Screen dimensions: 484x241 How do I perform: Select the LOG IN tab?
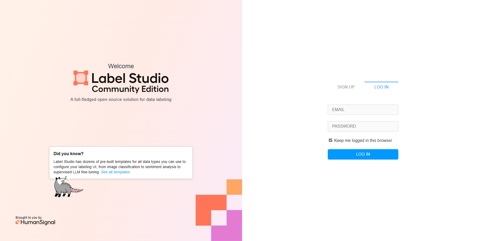[x=381, y=87]
